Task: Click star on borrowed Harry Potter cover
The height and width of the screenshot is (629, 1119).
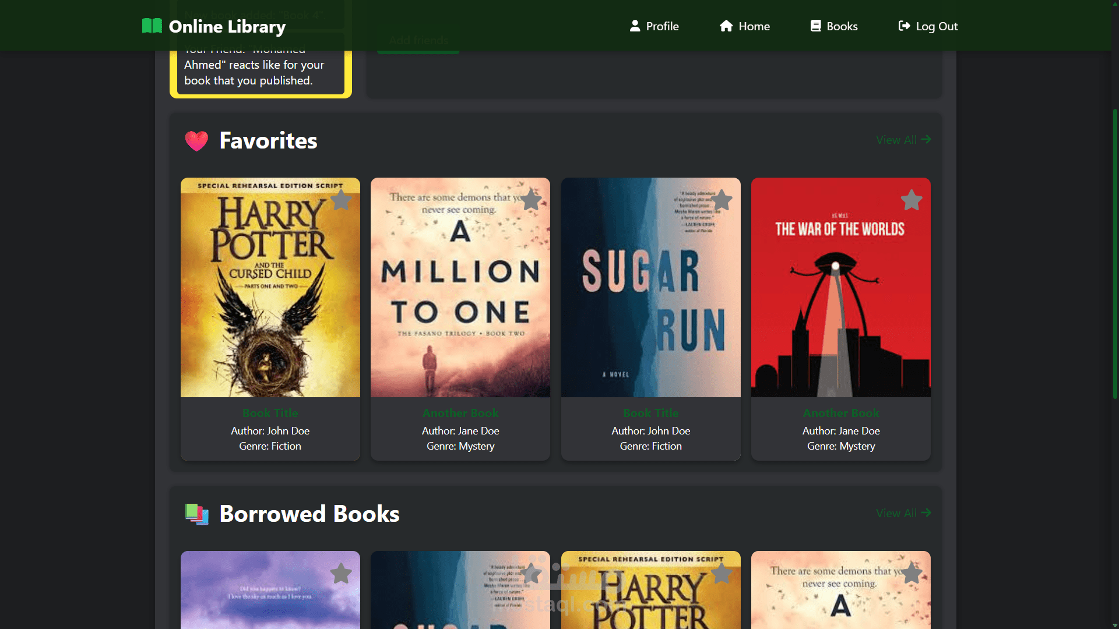Action: point(722,574)
